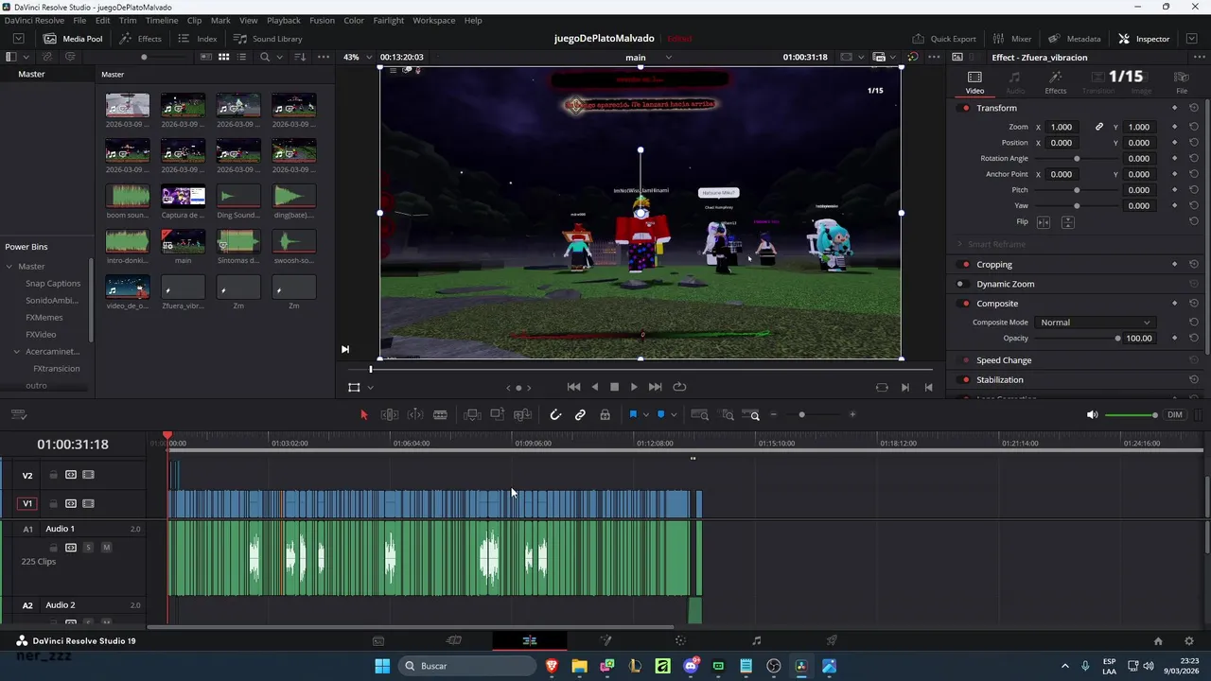Screen dimensions: 1211x681
Task: Open the marker color dropdown arrow
Action: coord(673,414)
